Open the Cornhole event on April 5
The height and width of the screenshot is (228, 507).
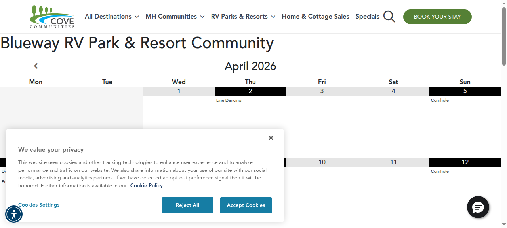coord(440,100)
